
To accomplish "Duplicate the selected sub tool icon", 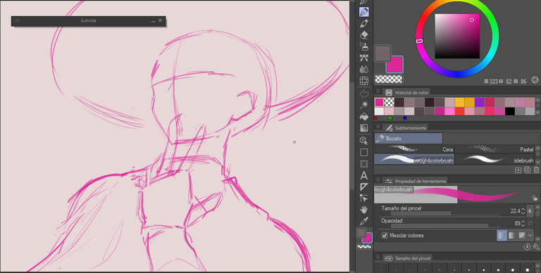I will point(527,170).
